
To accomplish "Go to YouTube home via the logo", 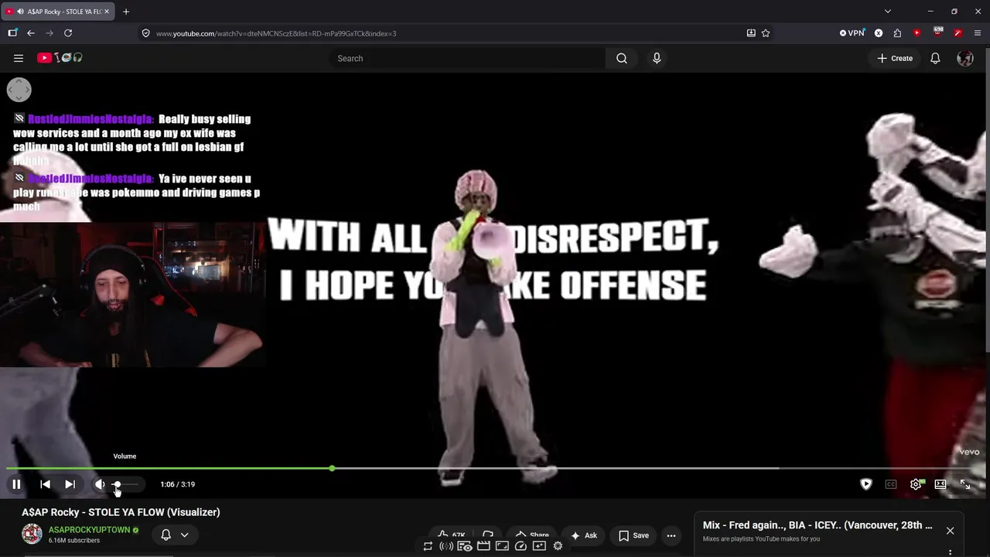I will tap(60, 58).
